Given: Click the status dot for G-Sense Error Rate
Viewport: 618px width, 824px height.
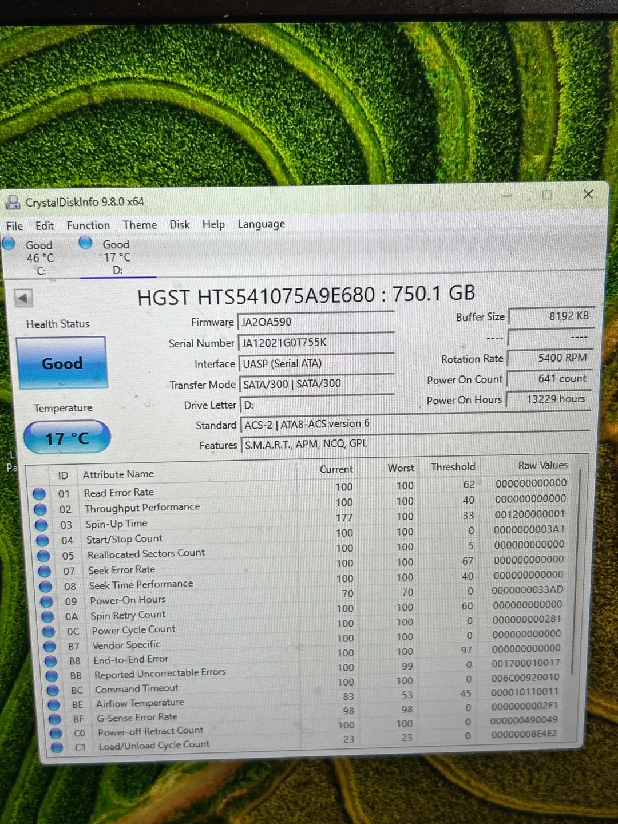Looking at the screenshot, I should pos(54,719).
